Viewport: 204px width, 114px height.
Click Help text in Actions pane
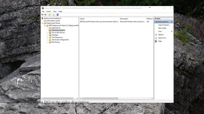coord(160,41)
